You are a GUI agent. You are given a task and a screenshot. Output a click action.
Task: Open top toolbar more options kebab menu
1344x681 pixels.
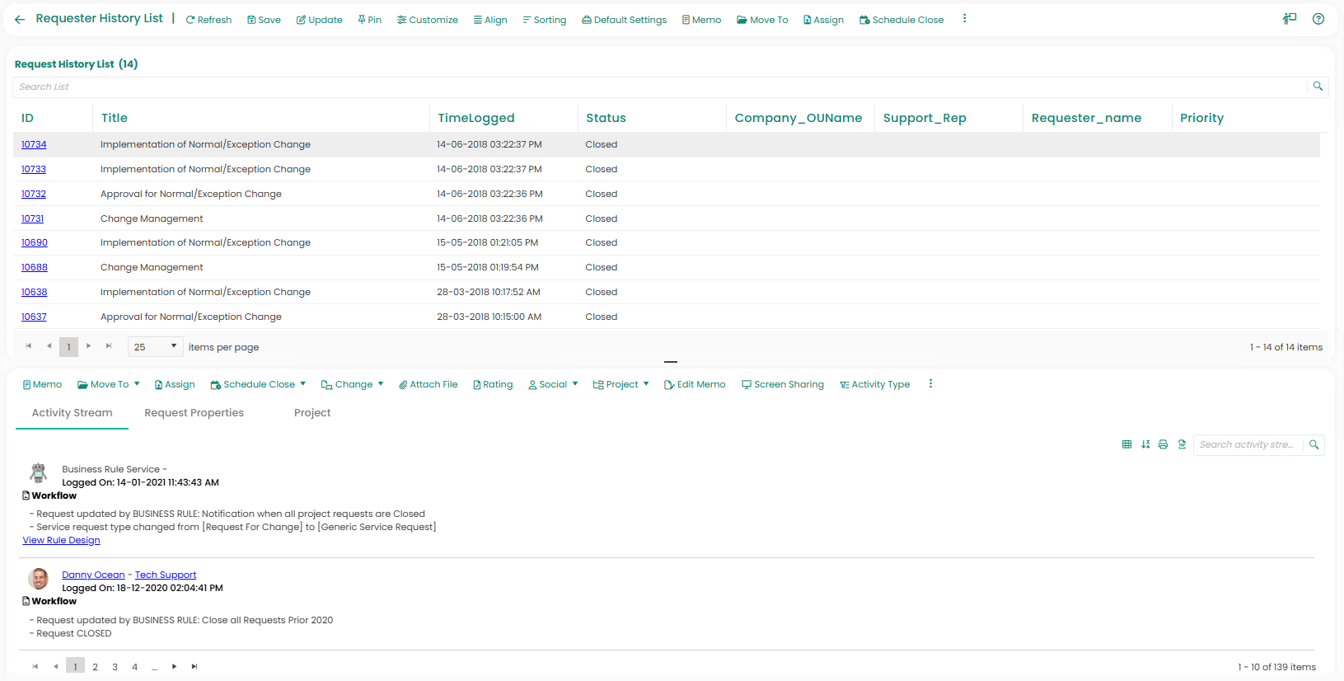pos(964,19)
